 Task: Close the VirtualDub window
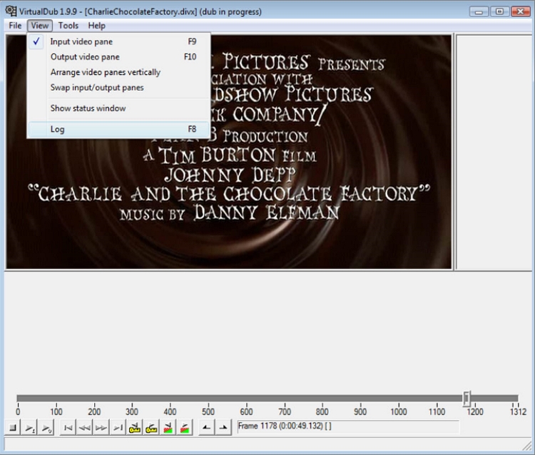pos(520,12)
